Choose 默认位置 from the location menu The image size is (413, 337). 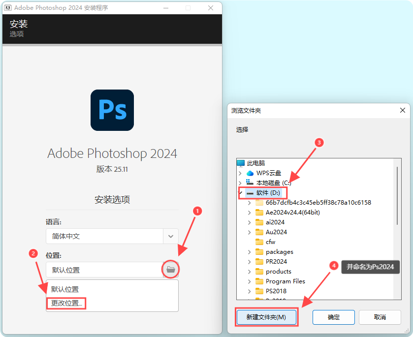(x=65, y=289)
